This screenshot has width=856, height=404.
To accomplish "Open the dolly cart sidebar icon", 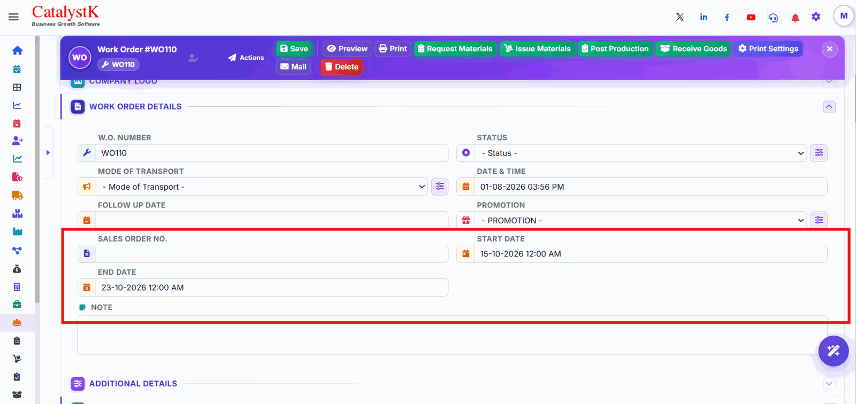I will pos(17,359).
